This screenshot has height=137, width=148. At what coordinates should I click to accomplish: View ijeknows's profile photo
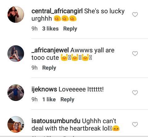coord(16,93)
